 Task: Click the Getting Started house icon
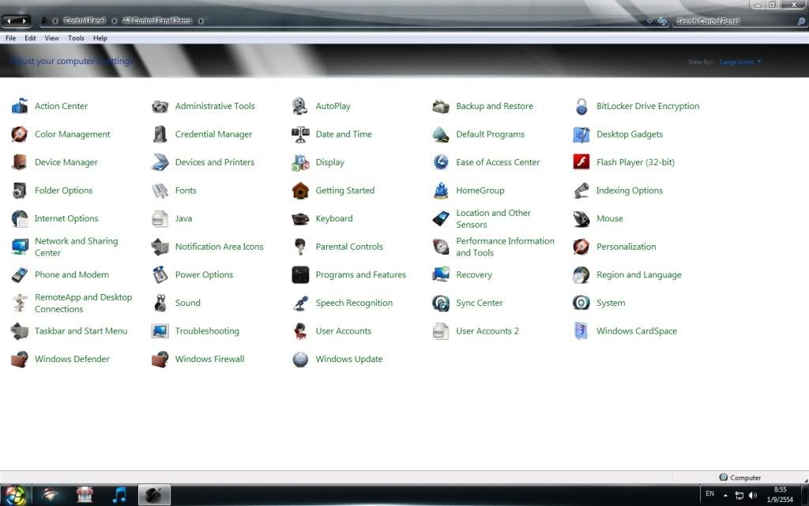[300, 191]
